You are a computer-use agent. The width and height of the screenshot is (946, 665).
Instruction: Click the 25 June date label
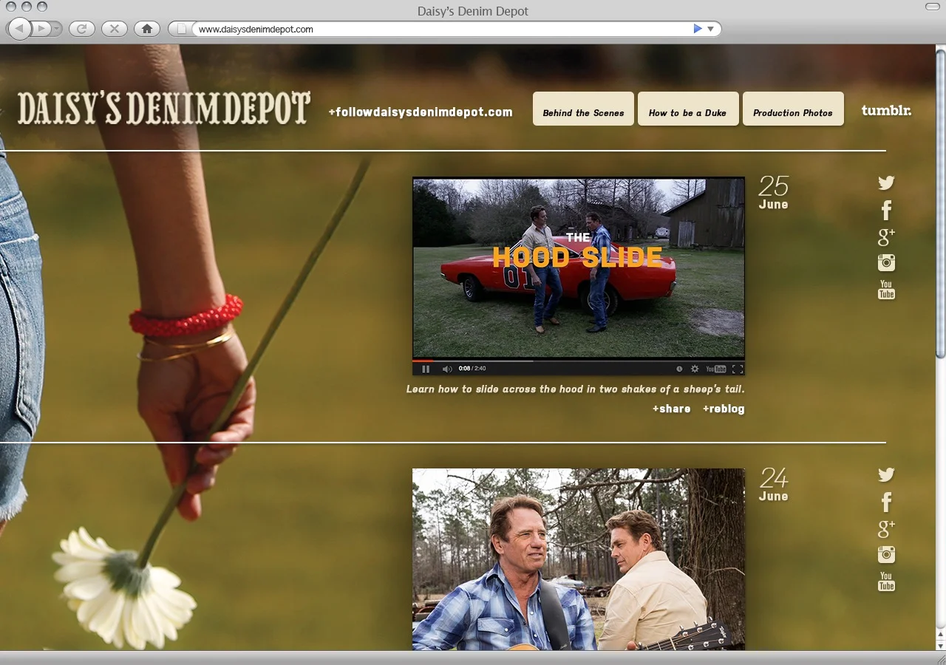pyautogui.click(x=774, y=192)
